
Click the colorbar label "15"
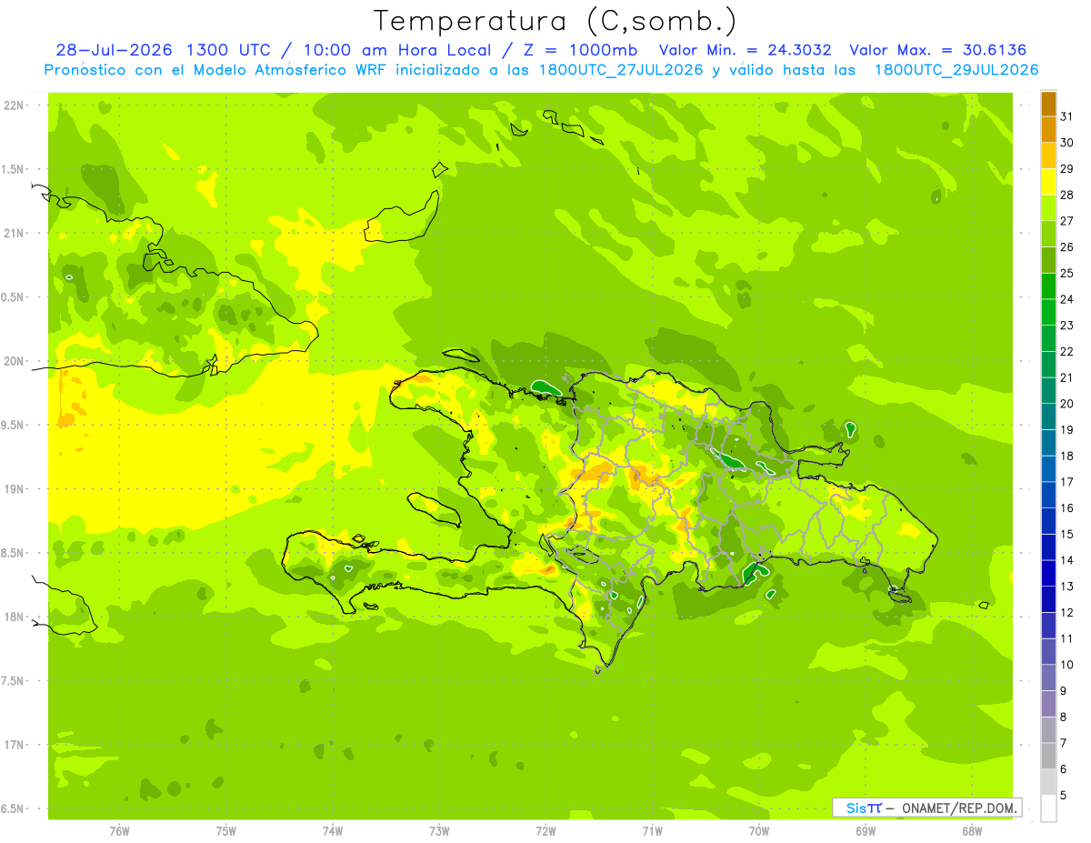(1066, 534)
